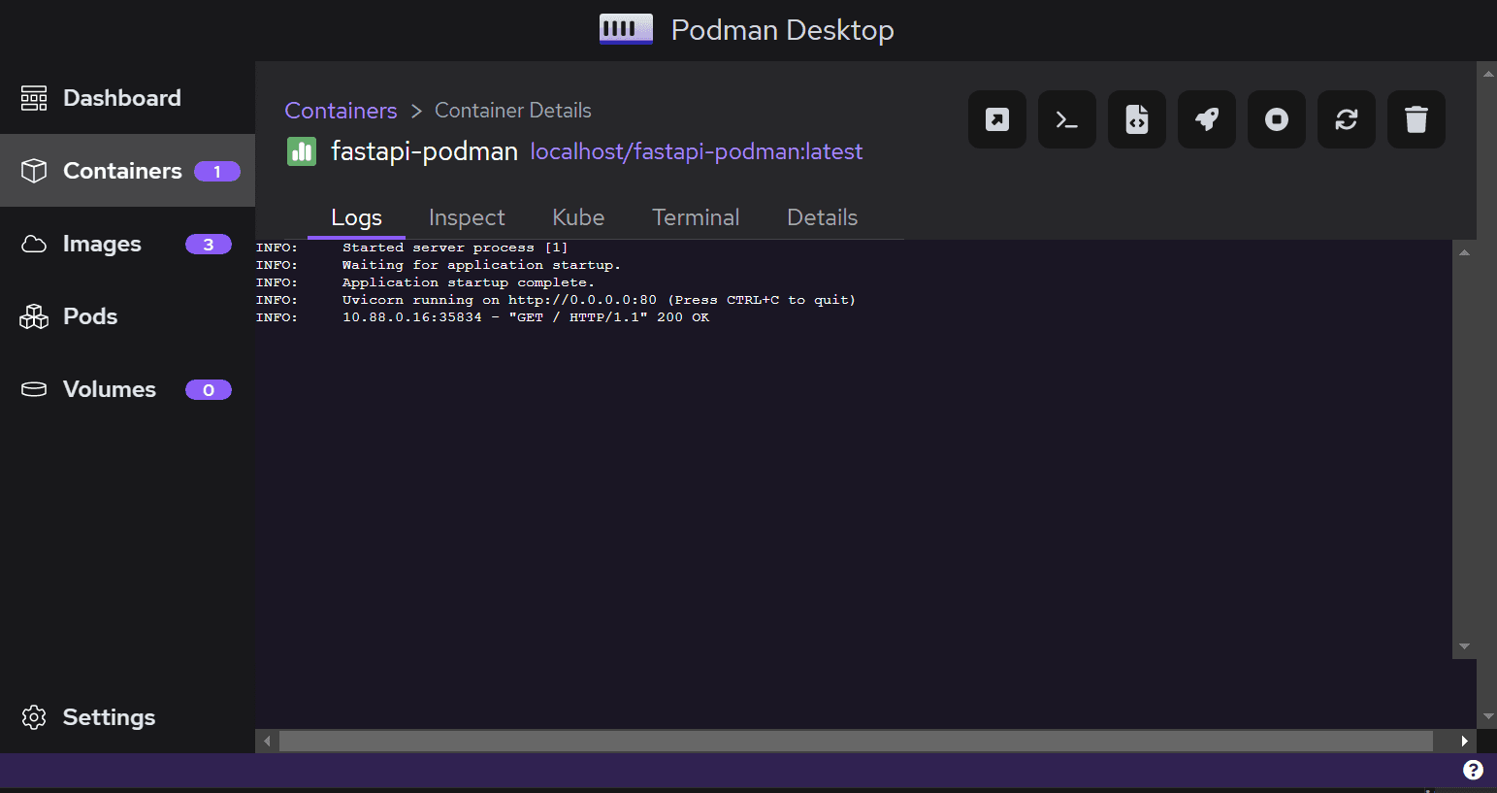The height and width of the screenshot is (793, 1497).
Task: Open terminal icon button in toolbar
Action: (x=1067, y=119)
